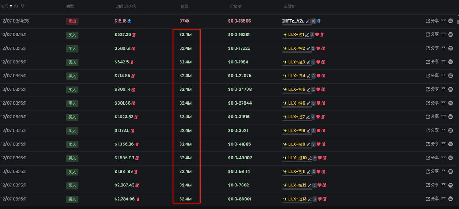Toggle the heart favorite for LILX-控3
This screenshot has width=459, height=209.
(x=318, y=62)
